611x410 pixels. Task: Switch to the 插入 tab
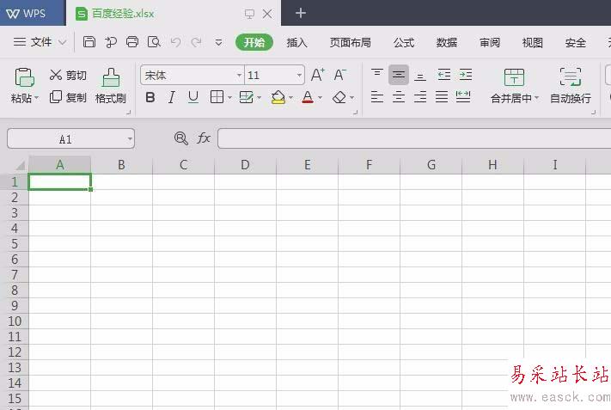(297, 42)
